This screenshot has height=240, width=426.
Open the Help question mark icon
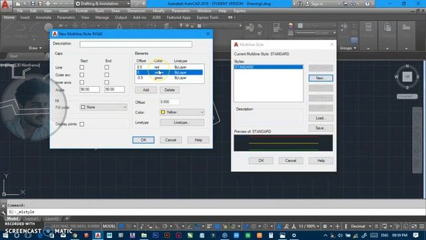[x=367, y=4]
